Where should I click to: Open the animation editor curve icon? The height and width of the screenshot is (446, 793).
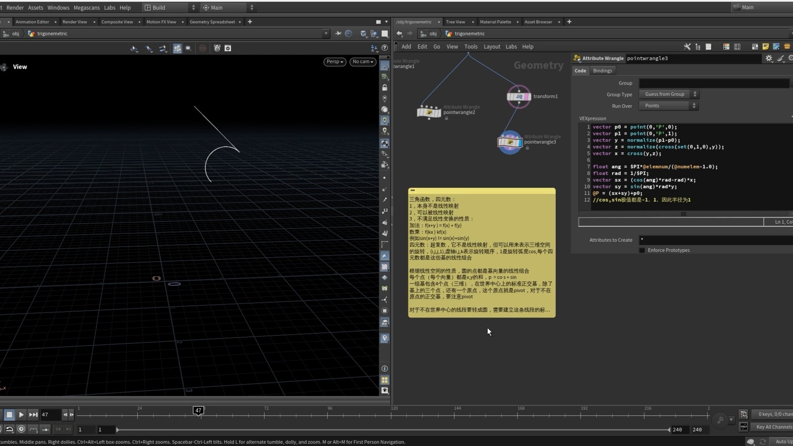click(x=744, y=427)
